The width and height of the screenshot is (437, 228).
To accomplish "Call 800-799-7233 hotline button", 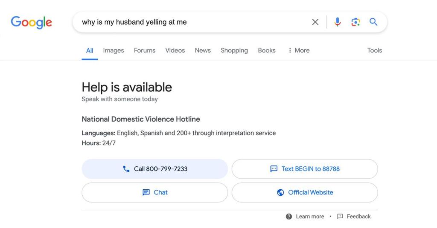I will point(154,169).
